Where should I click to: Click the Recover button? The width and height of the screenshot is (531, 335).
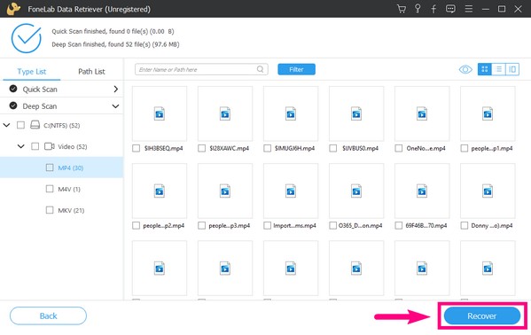tap(482, 316)
